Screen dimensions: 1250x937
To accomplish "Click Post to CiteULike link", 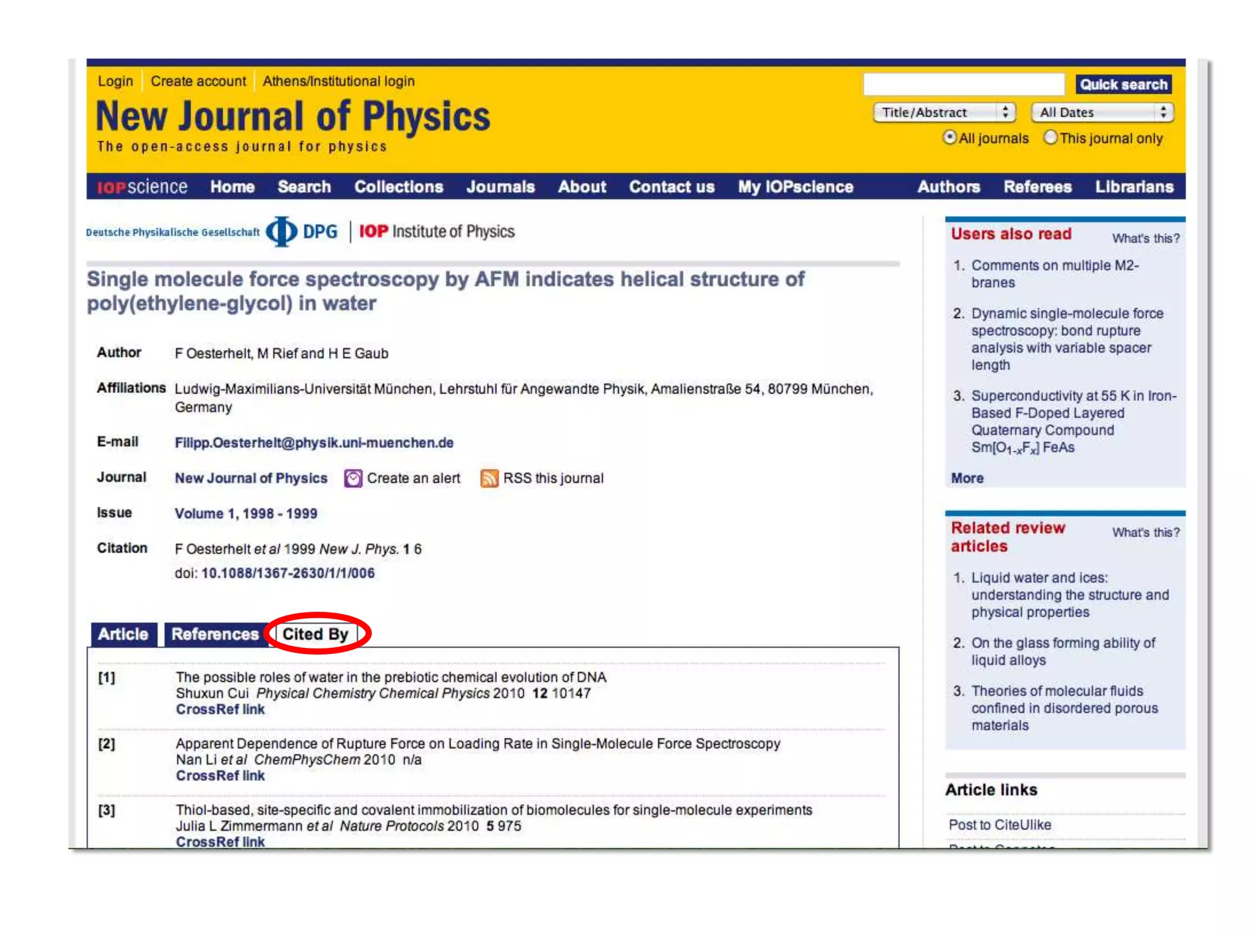I will coord(999,825).
